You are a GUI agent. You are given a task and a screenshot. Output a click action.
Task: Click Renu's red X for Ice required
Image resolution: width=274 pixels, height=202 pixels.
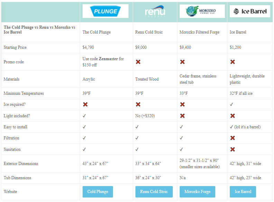point(138,104)
